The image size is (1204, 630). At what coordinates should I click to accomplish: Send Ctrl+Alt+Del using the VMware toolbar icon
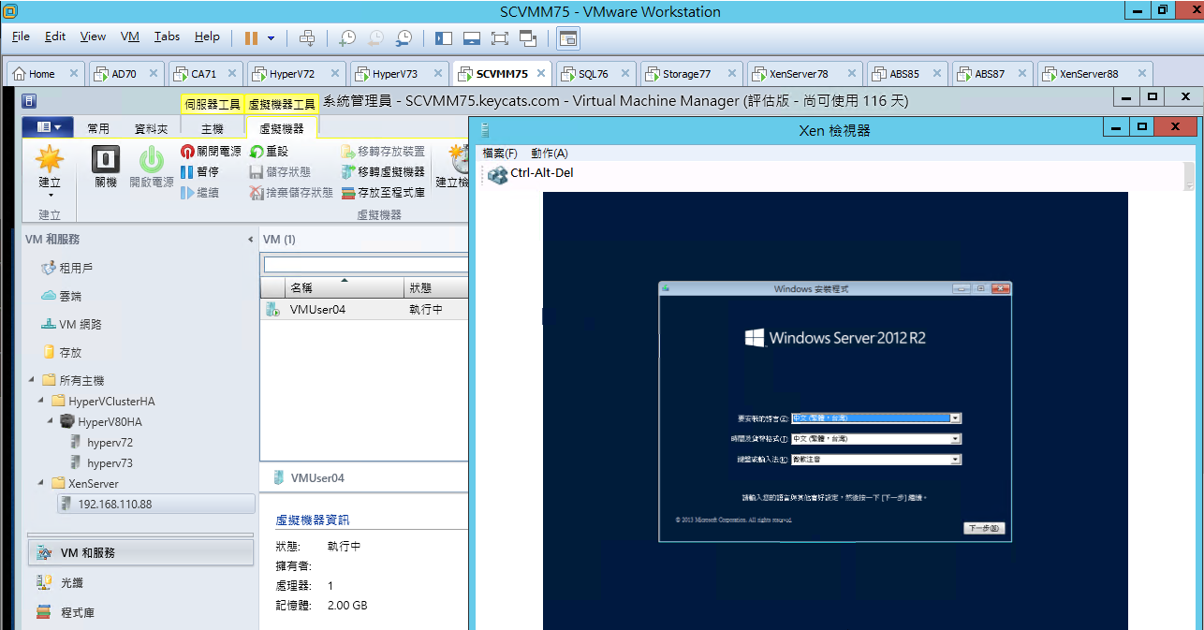pos(307,37)
